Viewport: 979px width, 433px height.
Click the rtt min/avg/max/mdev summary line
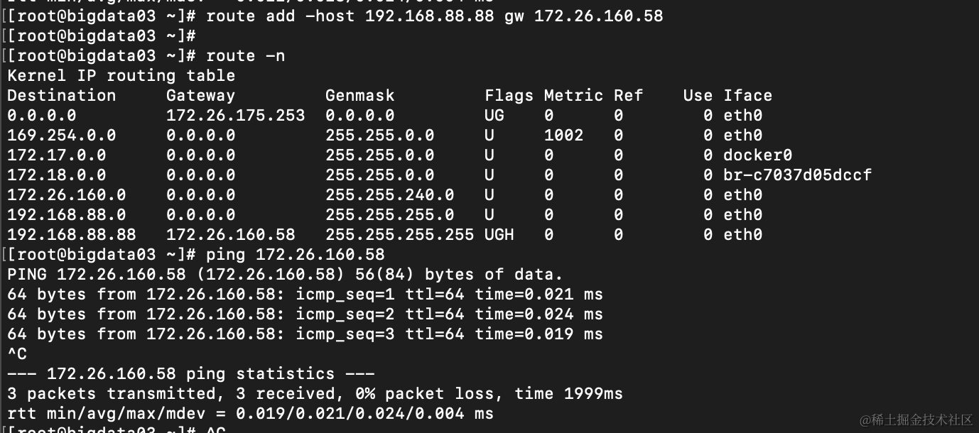[250, 413]
